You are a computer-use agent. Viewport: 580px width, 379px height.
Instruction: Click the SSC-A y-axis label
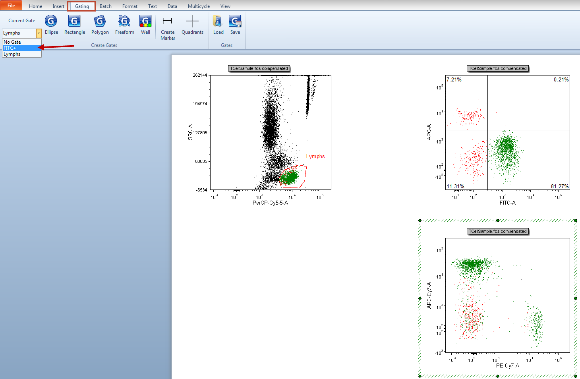tap(190, 132)
